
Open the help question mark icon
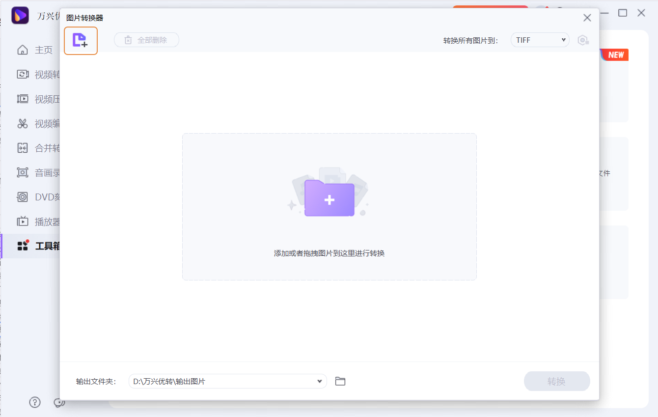[x=34, y=402]
